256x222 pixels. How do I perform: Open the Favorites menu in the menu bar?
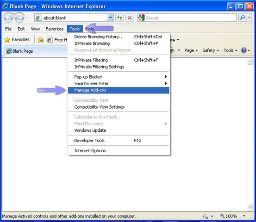(55, 29)
